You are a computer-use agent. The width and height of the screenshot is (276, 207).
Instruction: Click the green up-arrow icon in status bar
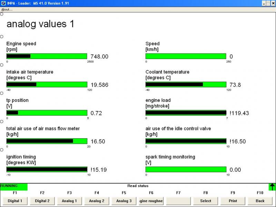coord(272,187)
